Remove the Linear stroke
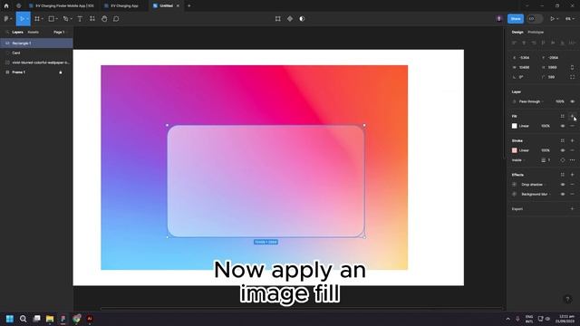Screen dimensions: 580x326 pos(572,150)
